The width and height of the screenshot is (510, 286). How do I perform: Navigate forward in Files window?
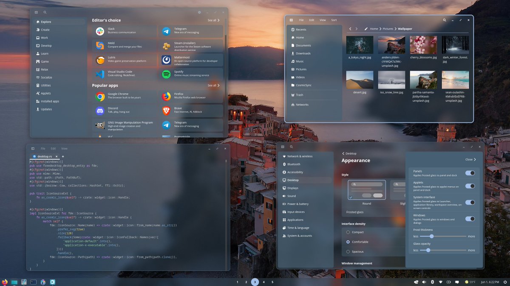(357, 29)
